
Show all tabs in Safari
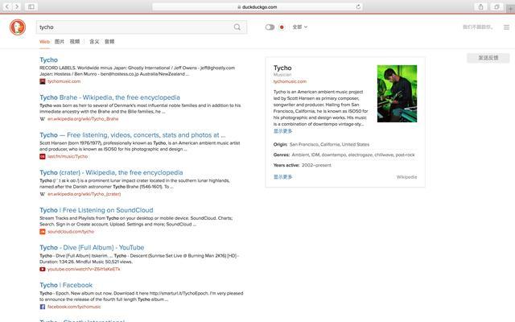pos(496,6)
